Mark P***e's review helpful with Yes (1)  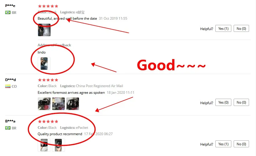tap(223, 28)
